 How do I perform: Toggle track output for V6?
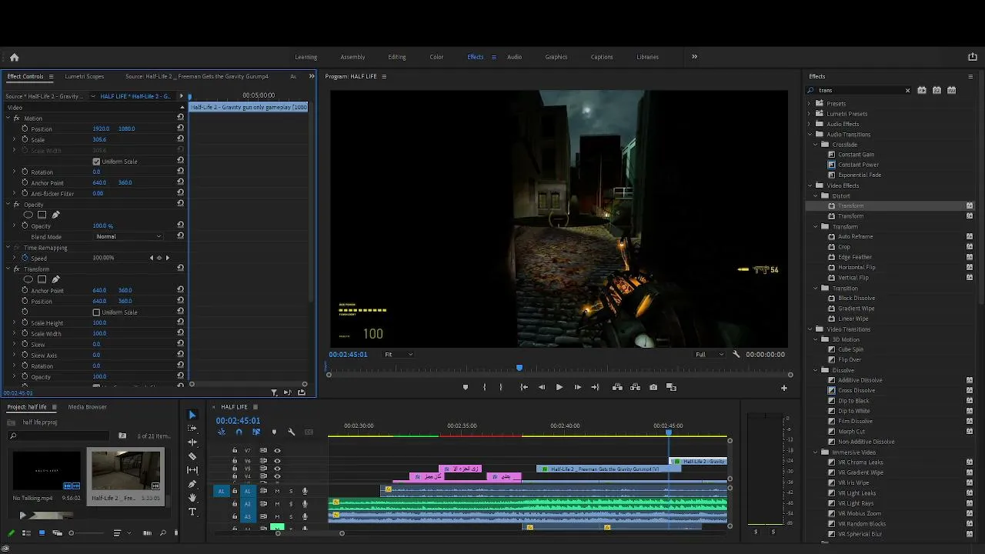pyautogui.click(x=277, y=460)
